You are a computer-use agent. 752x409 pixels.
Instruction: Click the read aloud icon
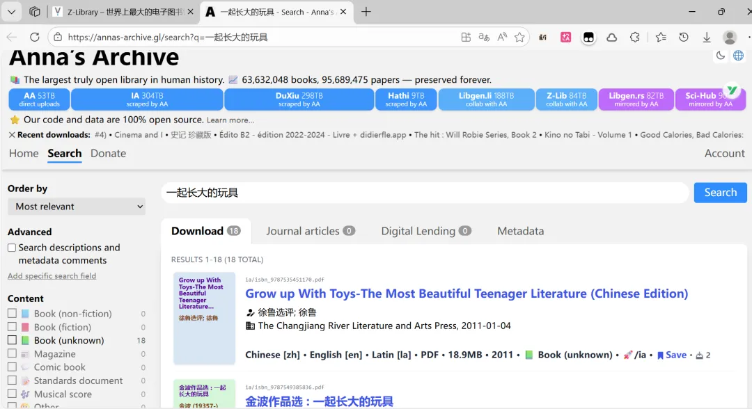[501, 37]
